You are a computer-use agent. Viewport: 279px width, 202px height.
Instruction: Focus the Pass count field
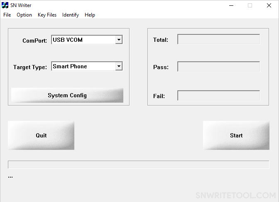(218, 67)
